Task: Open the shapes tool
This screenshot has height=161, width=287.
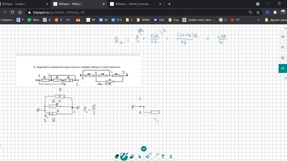Action: (148, 157)
